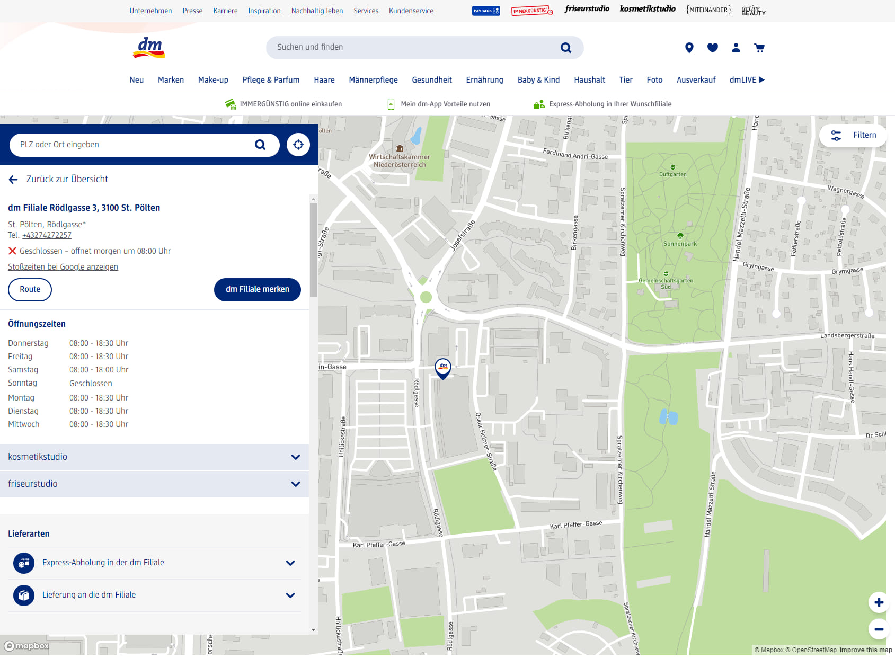
Task: Click the friseurstudio logo in top bar
Action: pyautogui.click(x=587, y=9)
